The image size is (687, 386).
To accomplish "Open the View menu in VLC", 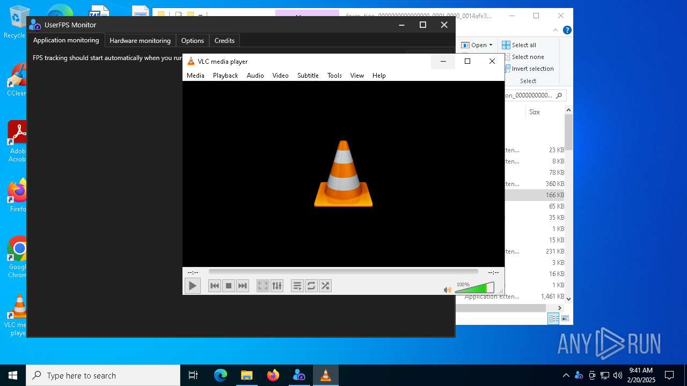I will coord(357,76).
